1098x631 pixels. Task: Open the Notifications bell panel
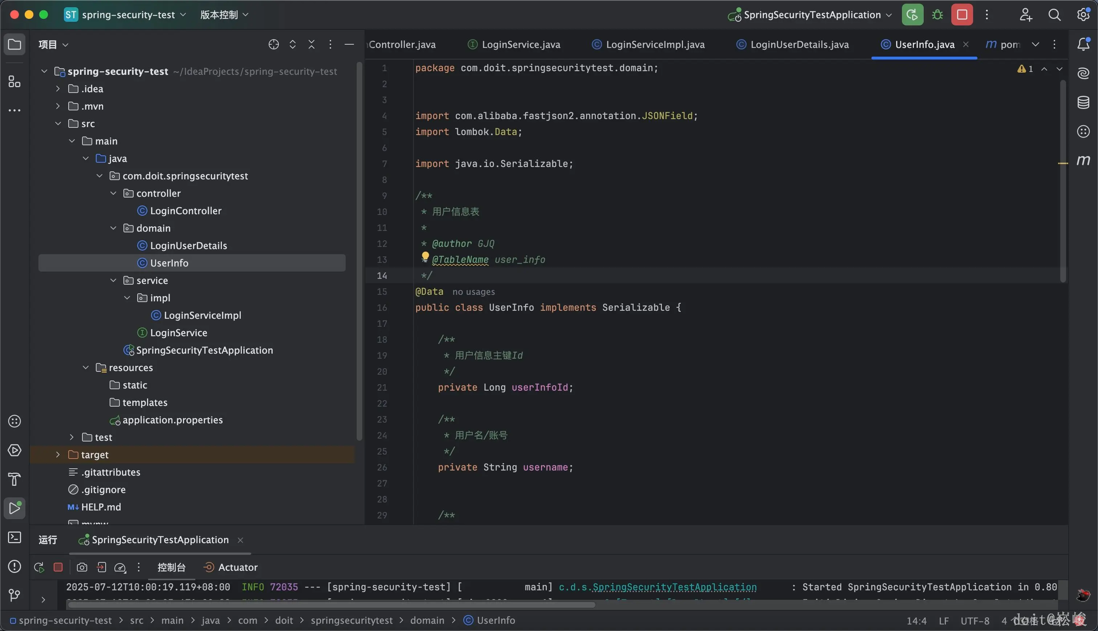click(x=1083, y=44)
